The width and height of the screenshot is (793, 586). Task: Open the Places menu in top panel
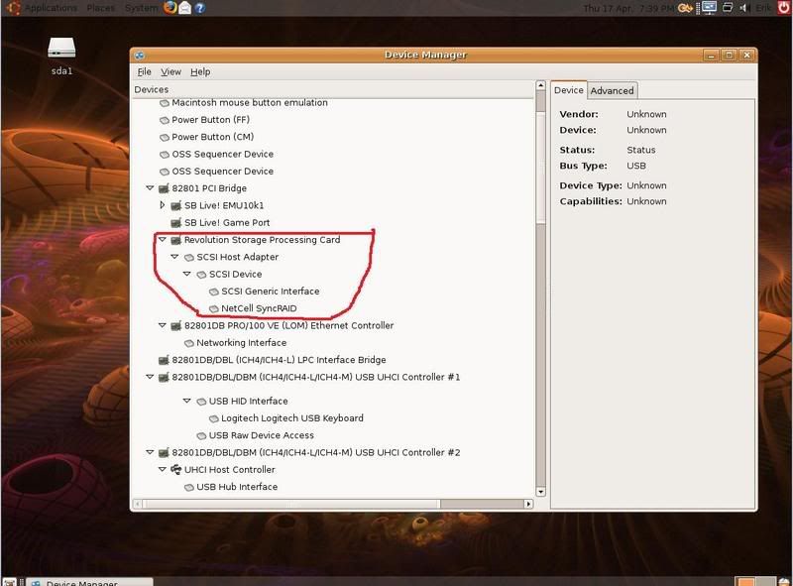[101, 8]
